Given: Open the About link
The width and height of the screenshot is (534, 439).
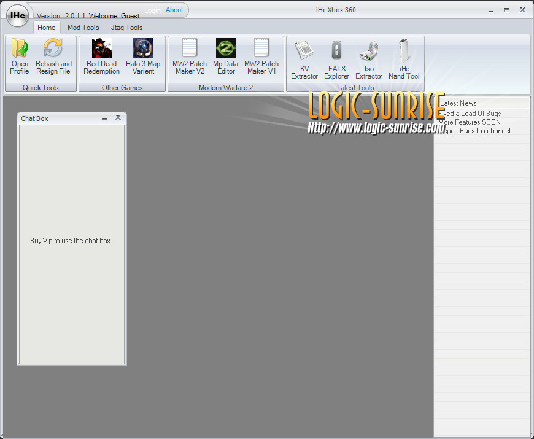Looking at the screenshot, I should [x=174, y=10].
